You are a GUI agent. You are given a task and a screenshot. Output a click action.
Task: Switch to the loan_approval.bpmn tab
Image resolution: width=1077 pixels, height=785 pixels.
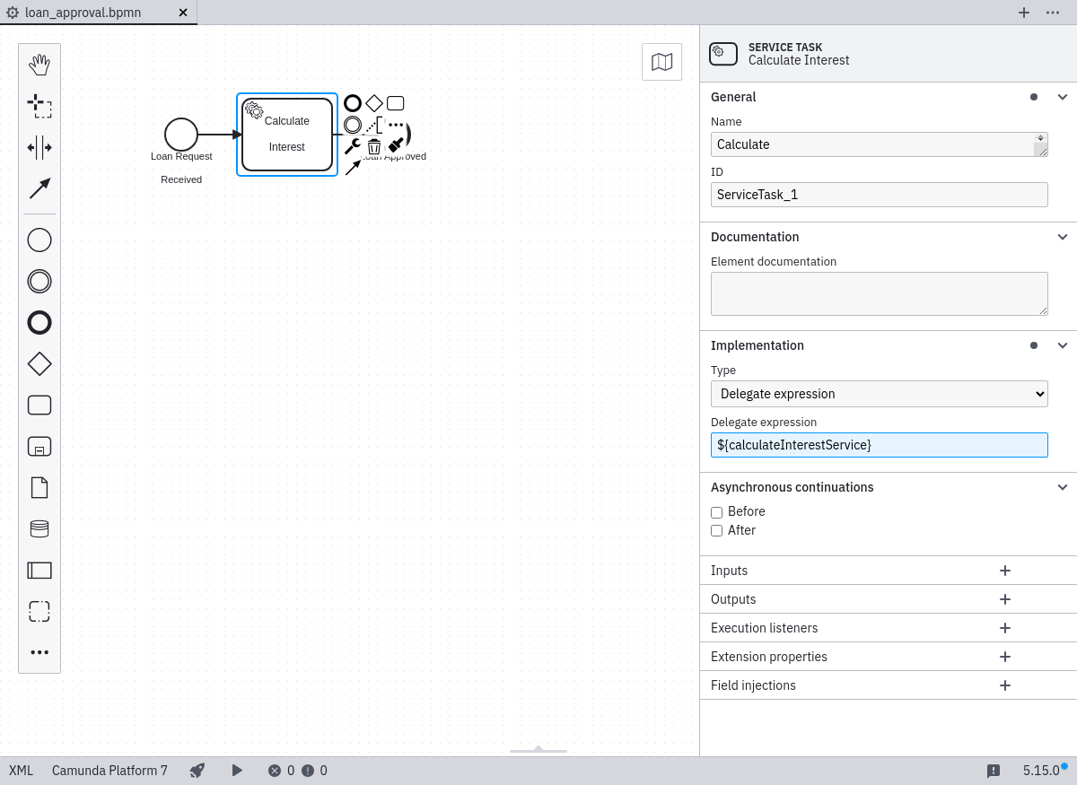(83, 13)
